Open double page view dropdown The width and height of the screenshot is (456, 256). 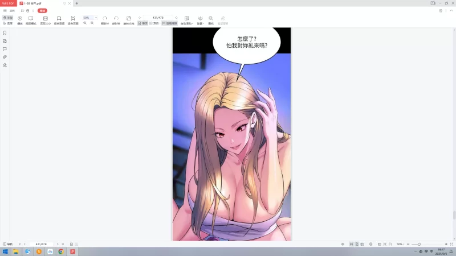(x=155, y=23)
